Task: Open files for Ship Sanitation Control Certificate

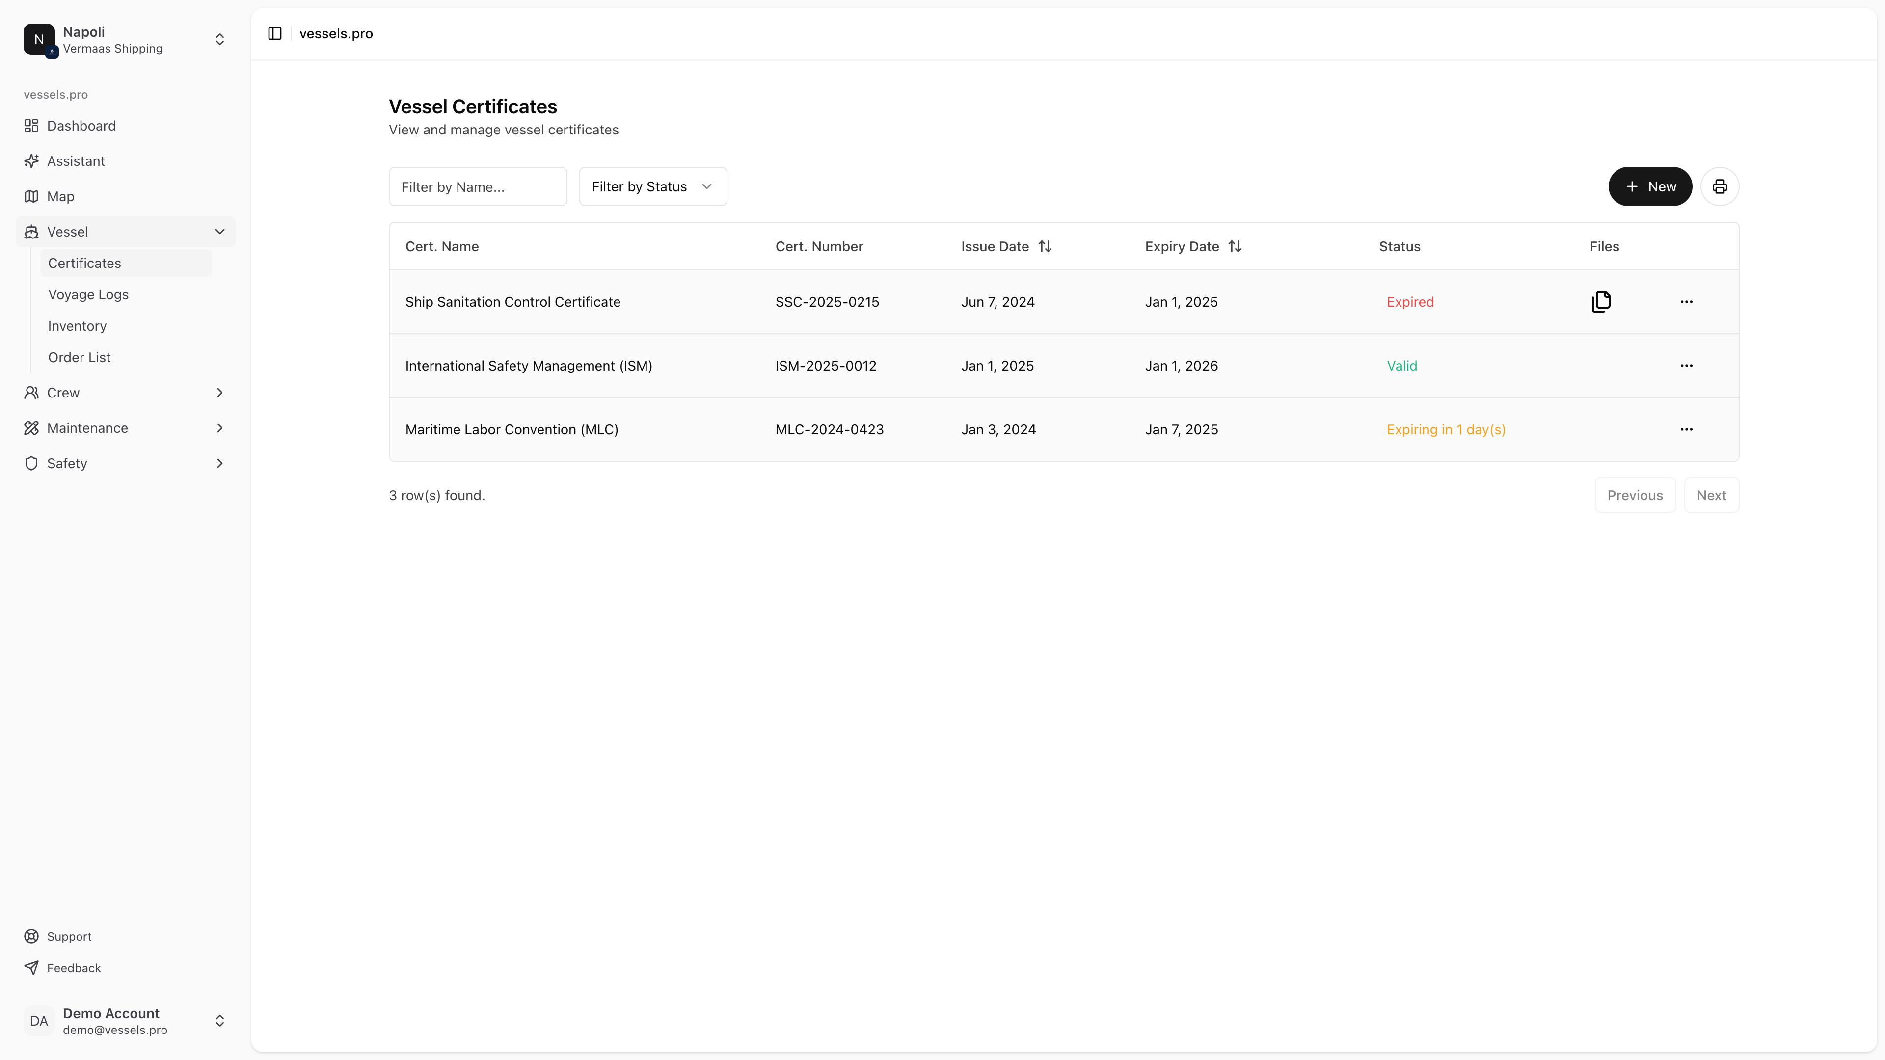Action: point(1601,301)
